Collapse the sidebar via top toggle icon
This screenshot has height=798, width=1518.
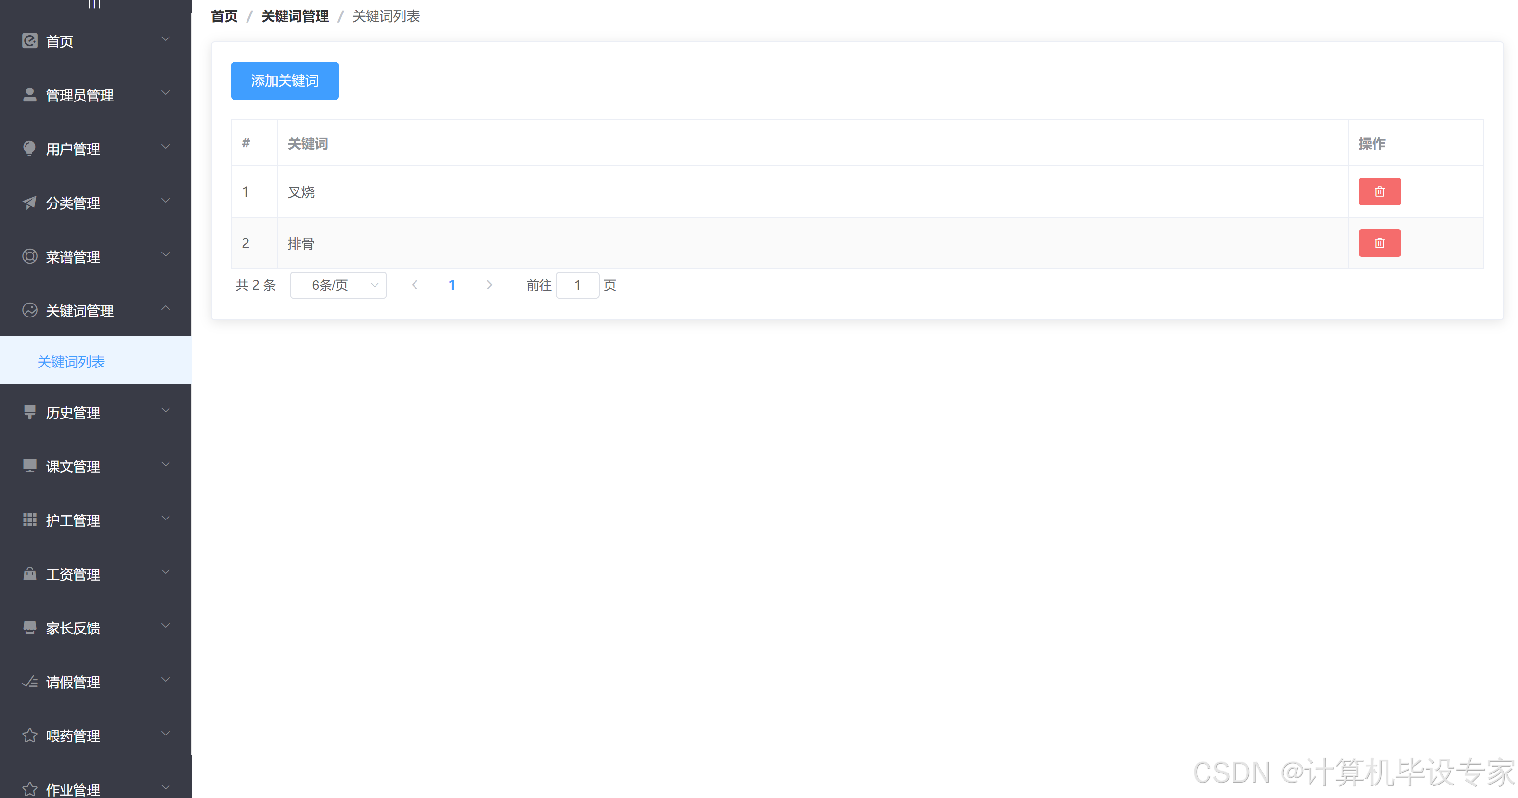coord(94,5)
